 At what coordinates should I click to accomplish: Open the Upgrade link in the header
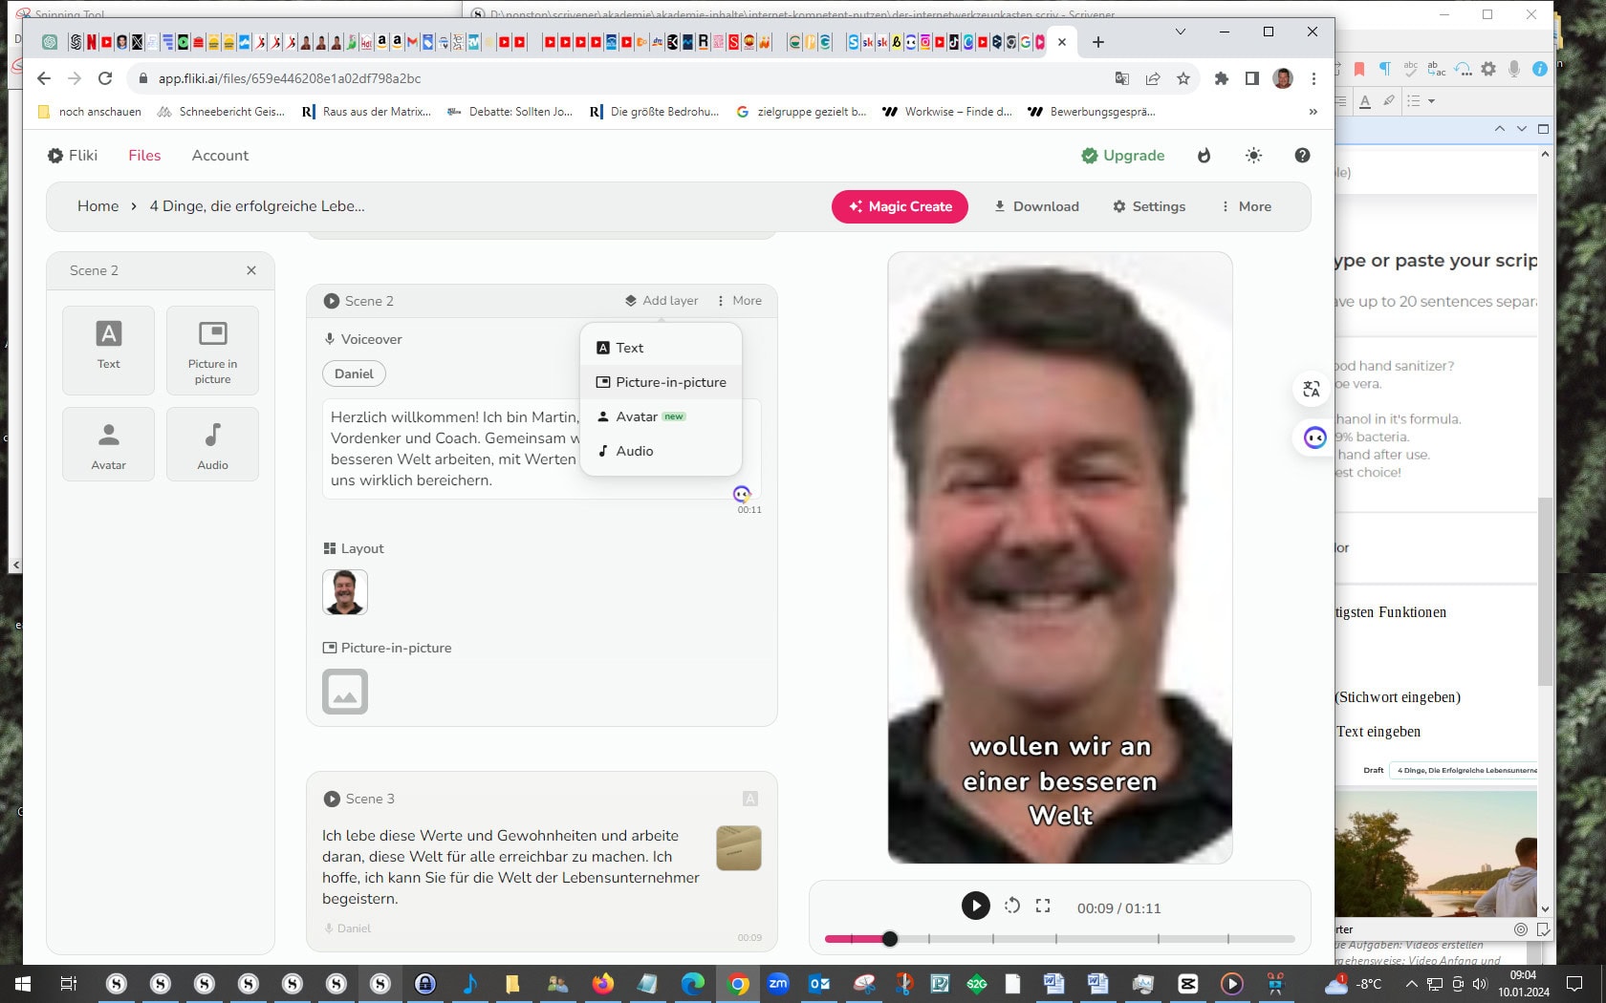(1123, 155)
